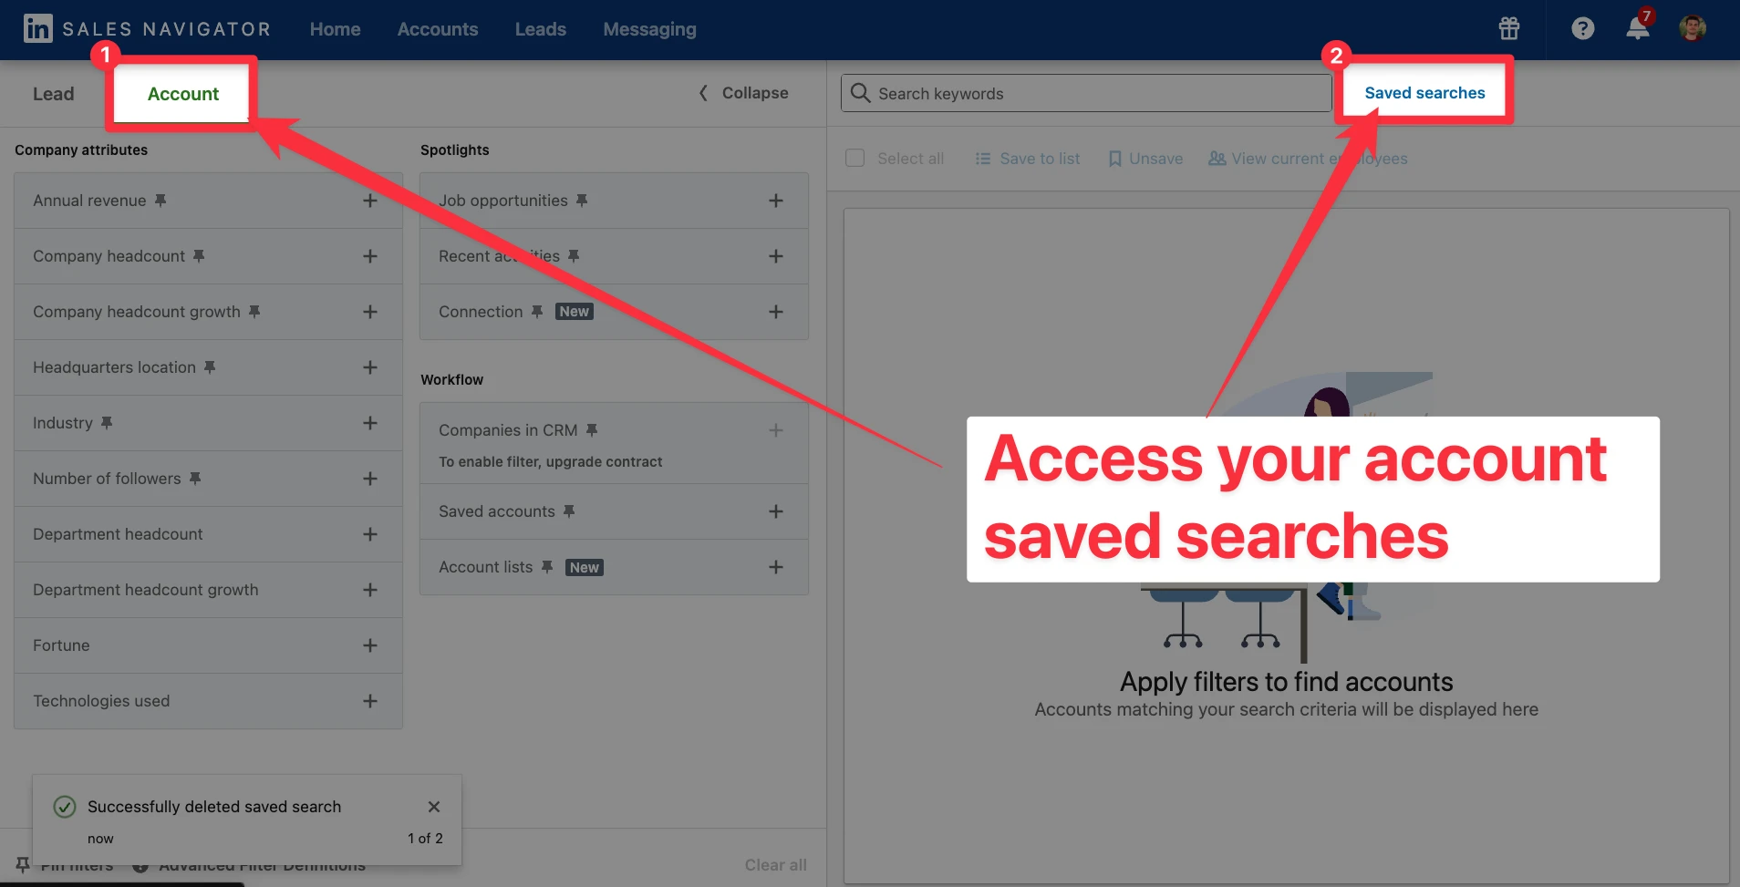Go to the Home menu
This screenshot has height=887, width=1740.
pyautogui.click(x=335, y=29)
